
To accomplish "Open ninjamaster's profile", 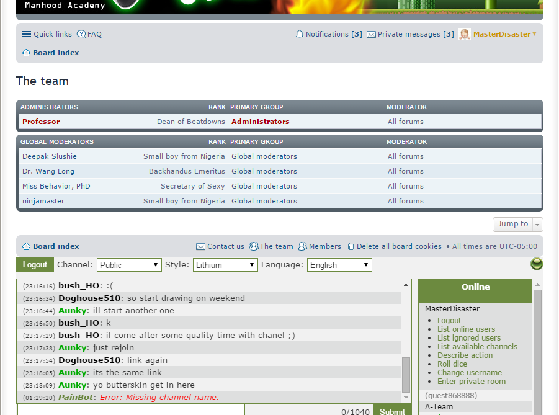I will (43, 202).
